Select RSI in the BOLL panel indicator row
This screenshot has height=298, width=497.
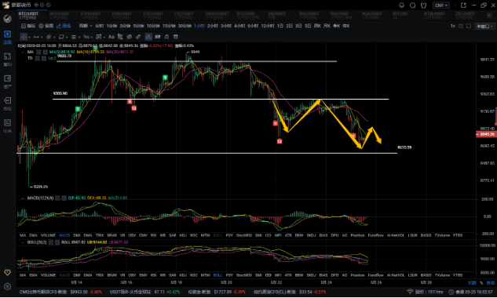coord(153,275)
